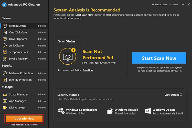Click the View Details info icon

click(x=181, y=95)
